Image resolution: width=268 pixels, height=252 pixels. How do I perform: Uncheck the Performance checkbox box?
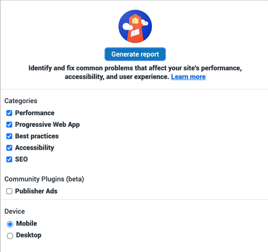9,113
